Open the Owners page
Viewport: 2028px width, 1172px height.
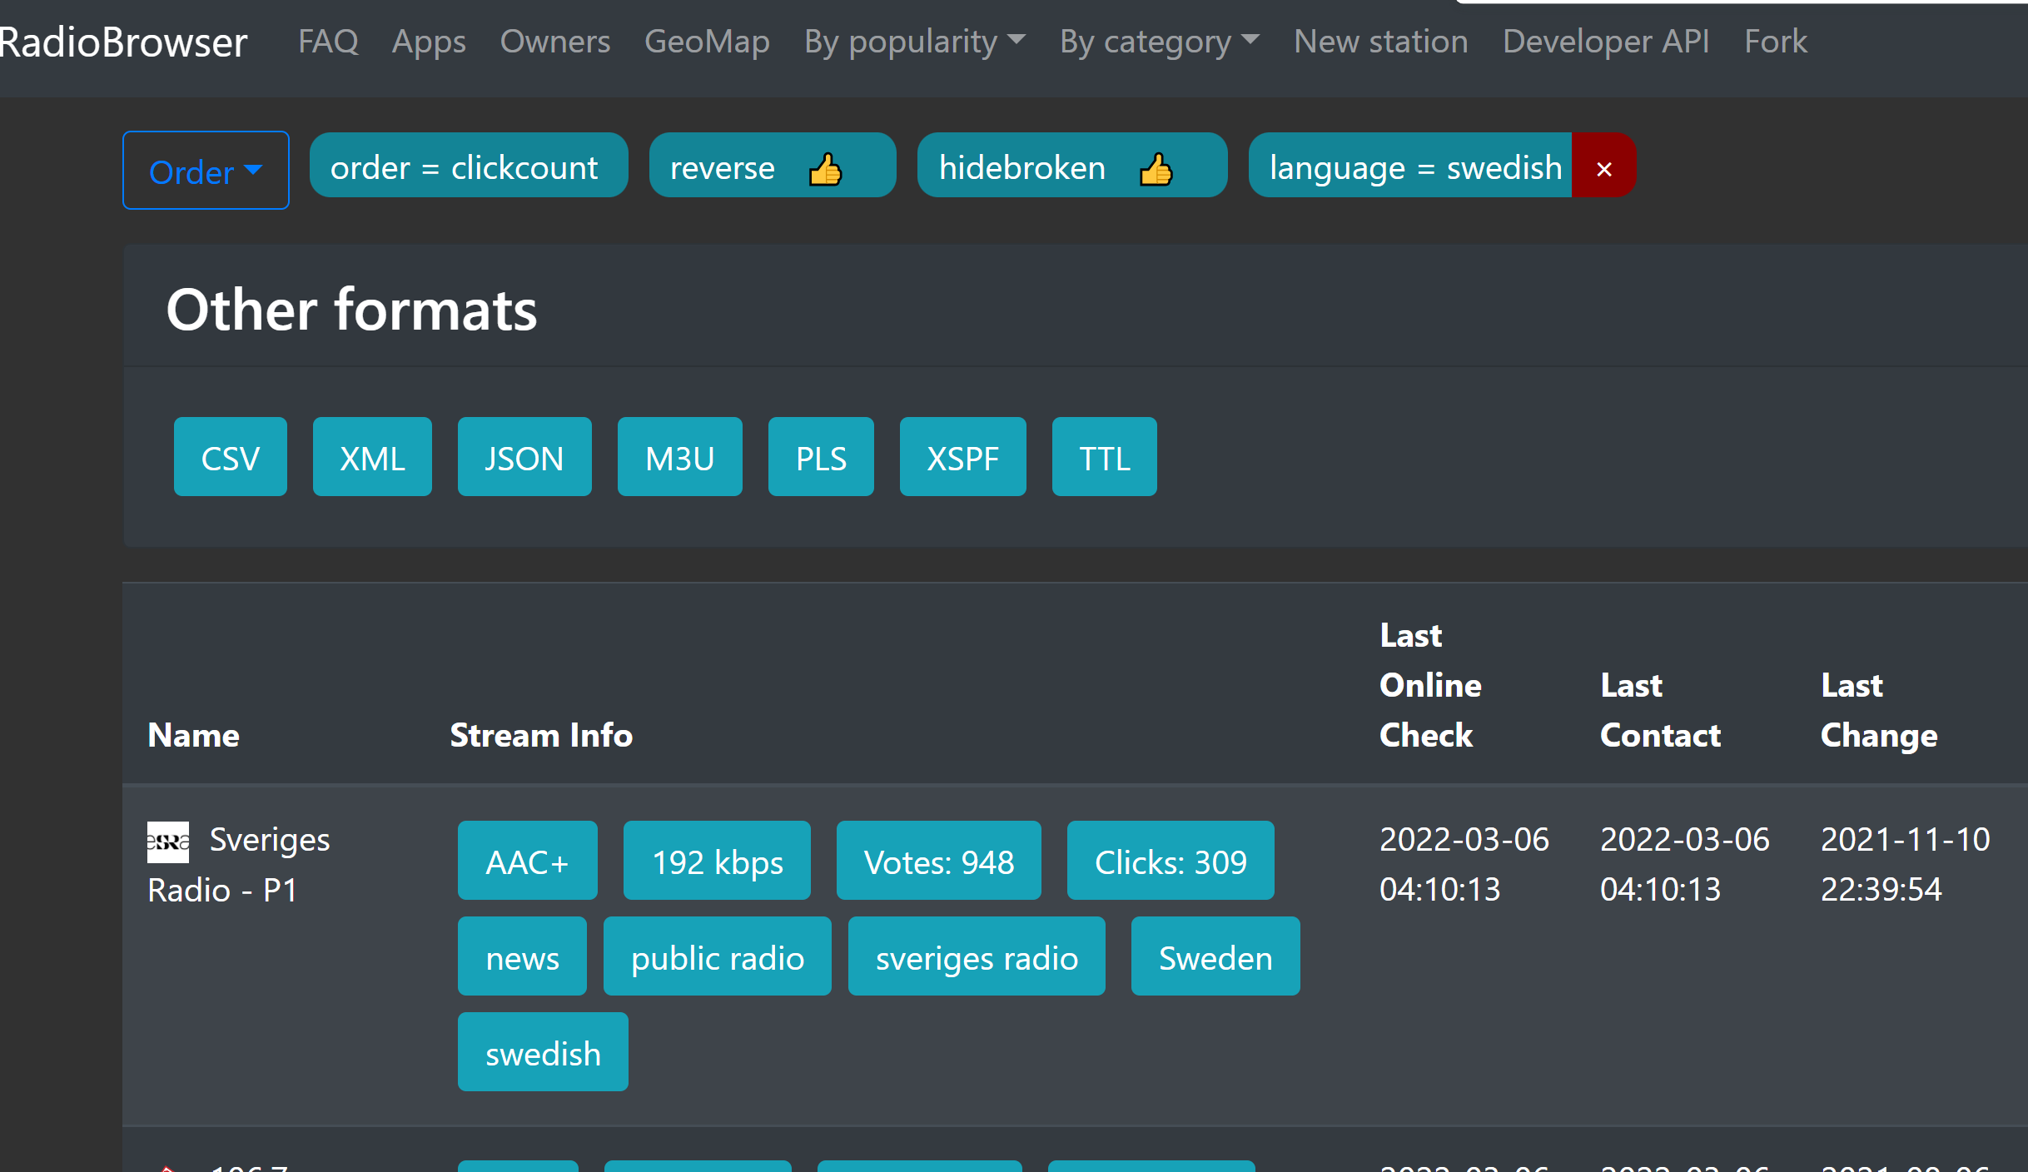pos(554,42)
